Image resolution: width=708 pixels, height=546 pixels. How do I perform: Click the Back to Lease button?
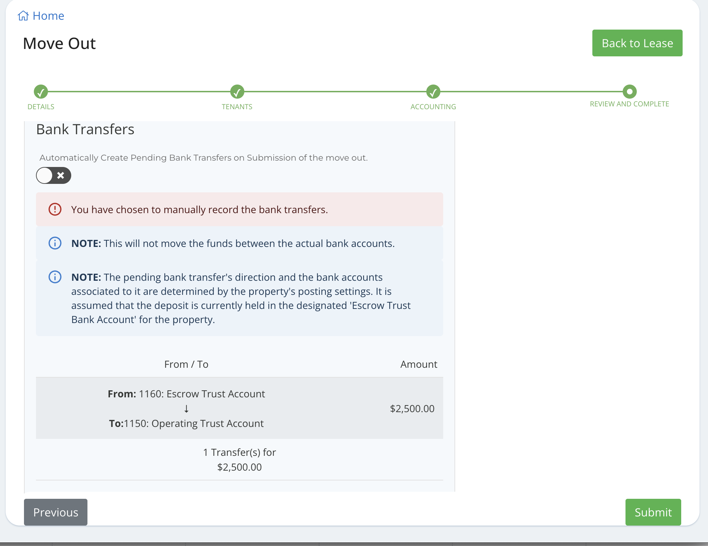tap(637, 43)
